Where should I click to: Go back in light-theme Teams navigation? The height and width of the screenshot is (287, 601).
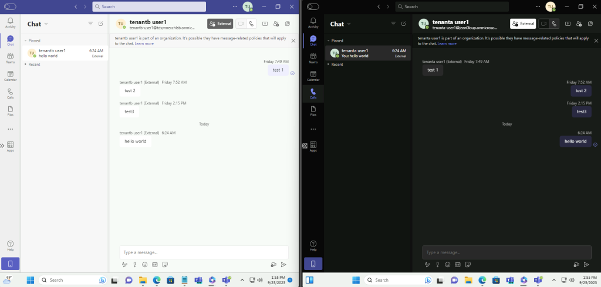[76, 6]
